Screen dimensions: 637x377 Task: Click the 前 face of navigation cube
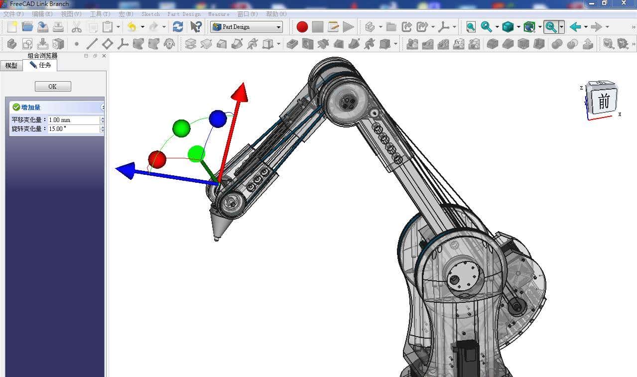(604, 102)
